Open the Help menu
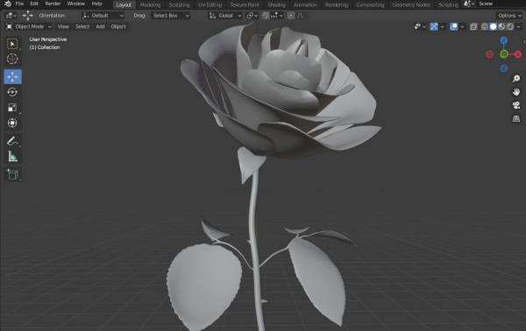This screenshot has height=331, width=526. tap(96, 4)
